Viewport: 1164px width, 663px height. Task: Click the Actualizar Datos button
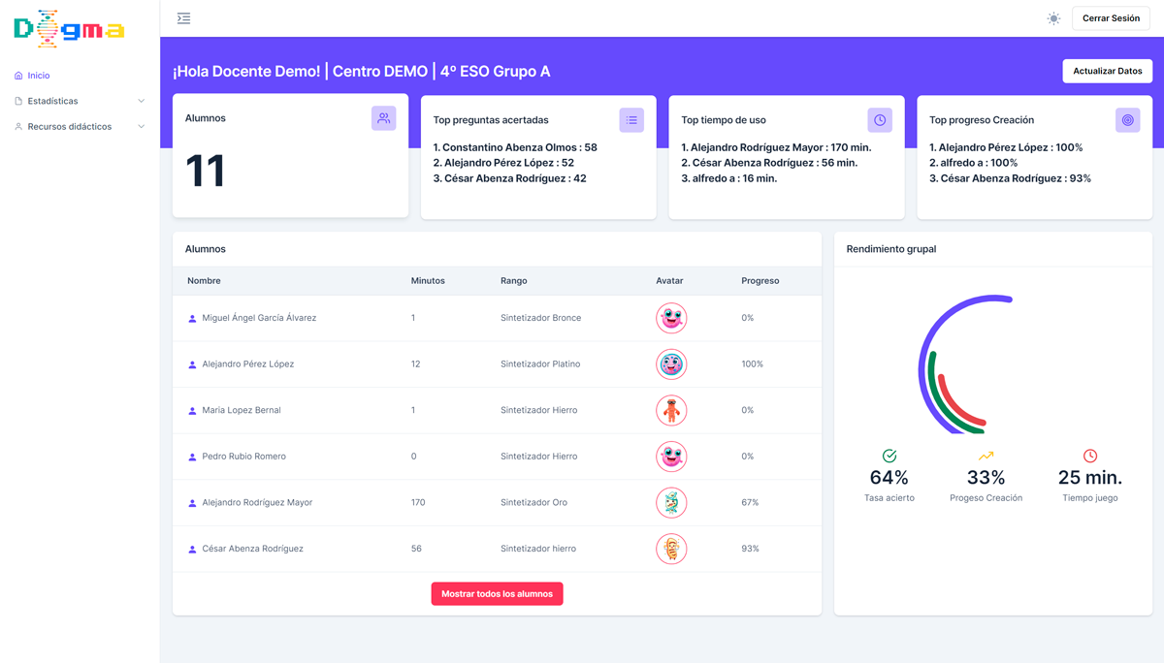click(x=1107, y=71)
